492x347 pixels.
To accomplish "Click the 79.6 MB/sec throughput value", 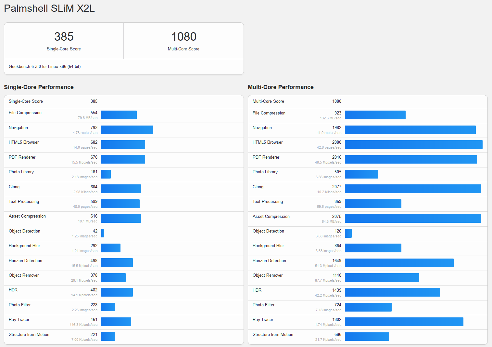I will 88,118.
